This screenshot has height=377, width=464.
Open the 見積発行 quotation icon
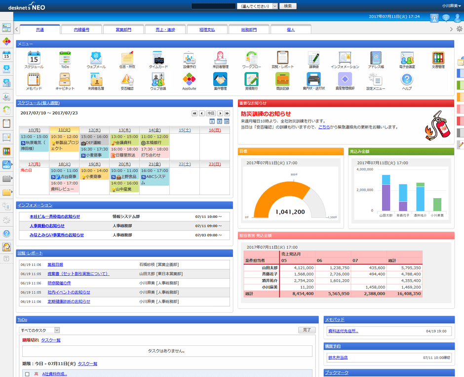[251, 81]
